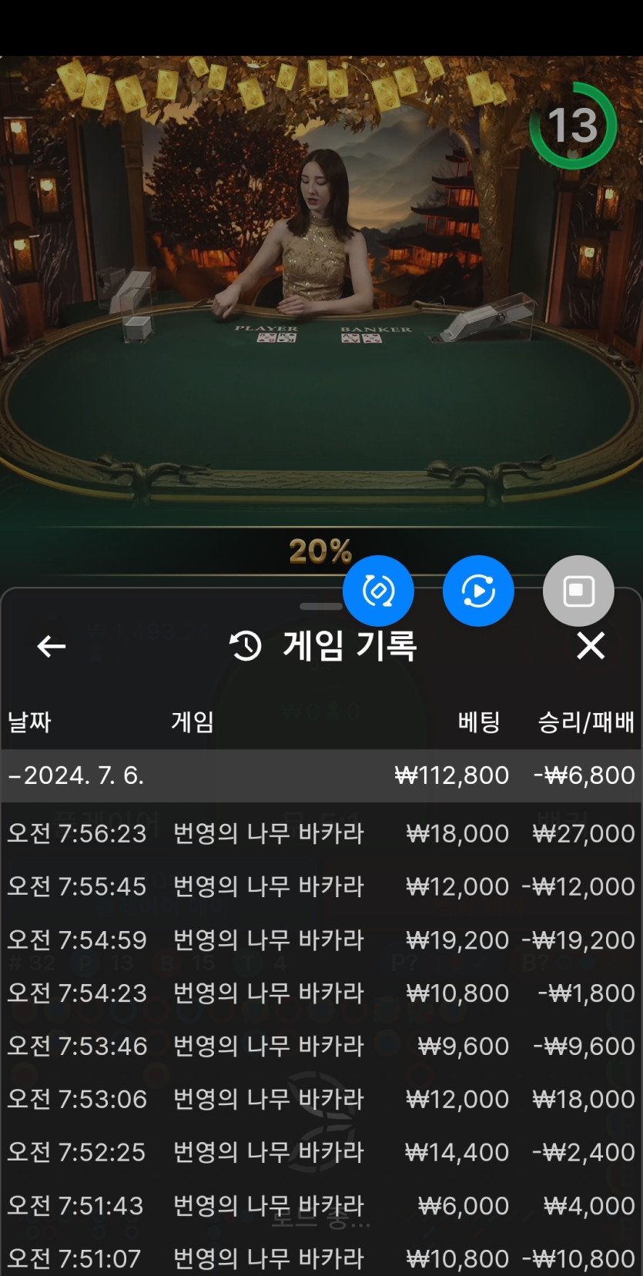Viewport: 643px width, 1276px height.
Task: Click the history clock icon beside 게임 기록
Action: 246,646
